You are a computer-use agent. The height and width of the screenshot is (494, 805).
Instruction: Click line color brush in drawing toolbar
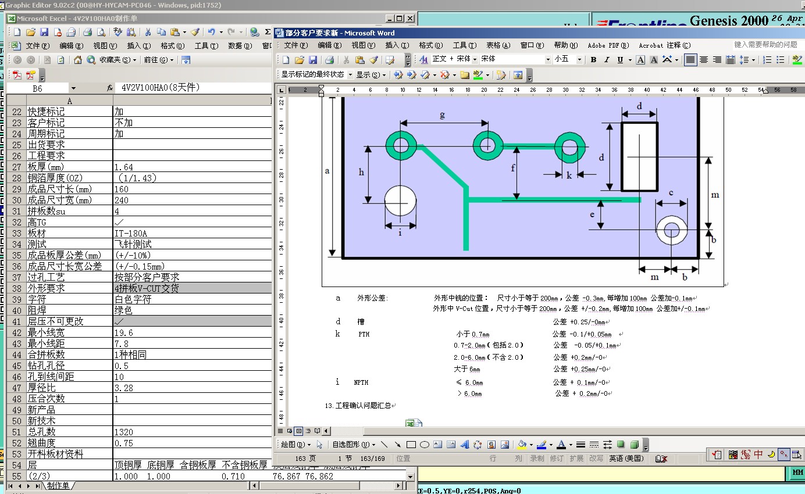pos(541,445)
